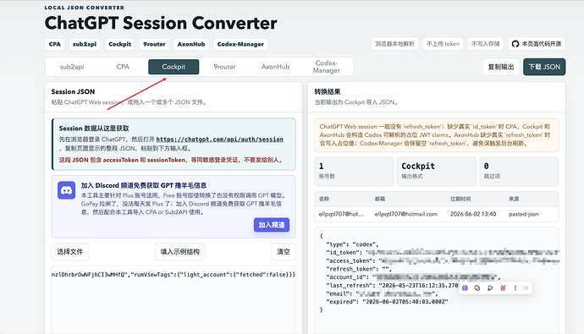Click the "last_refresh" line in JSON output

392,285
